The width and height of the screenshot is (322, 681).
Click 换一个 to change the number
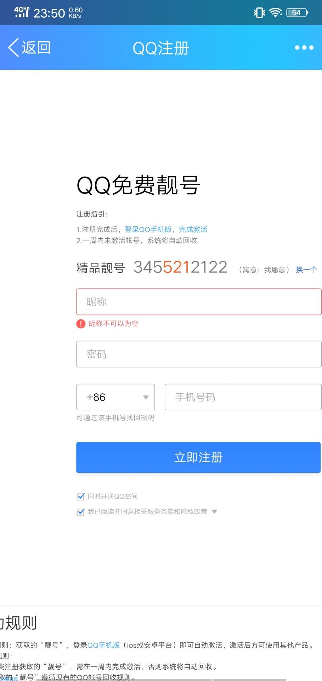coord(306,270)
